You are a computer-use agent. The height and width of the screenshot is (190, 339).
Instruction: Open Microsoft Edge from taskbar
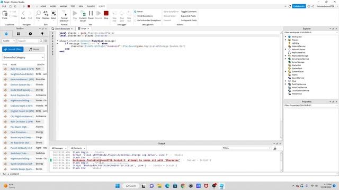coord(167,186)
